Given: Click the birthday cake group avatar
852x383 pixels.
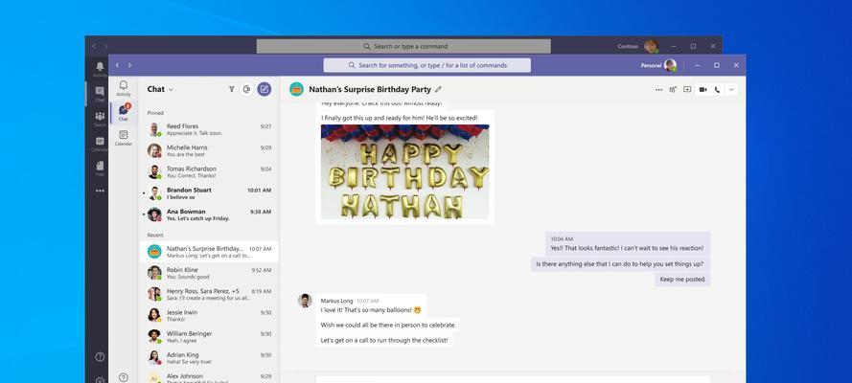Looking at the screenshot, I should pos(296,89).
